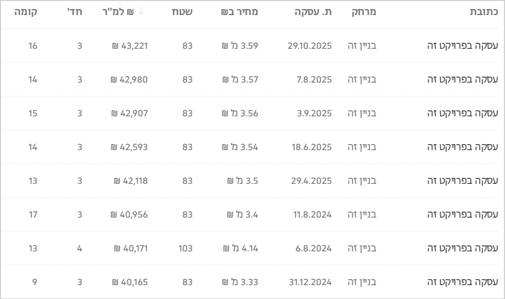Select the row dated 11.8.2024

tap(313, 214)
